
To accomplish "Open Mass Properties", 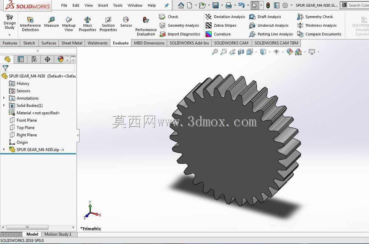I will click(87, 24).
